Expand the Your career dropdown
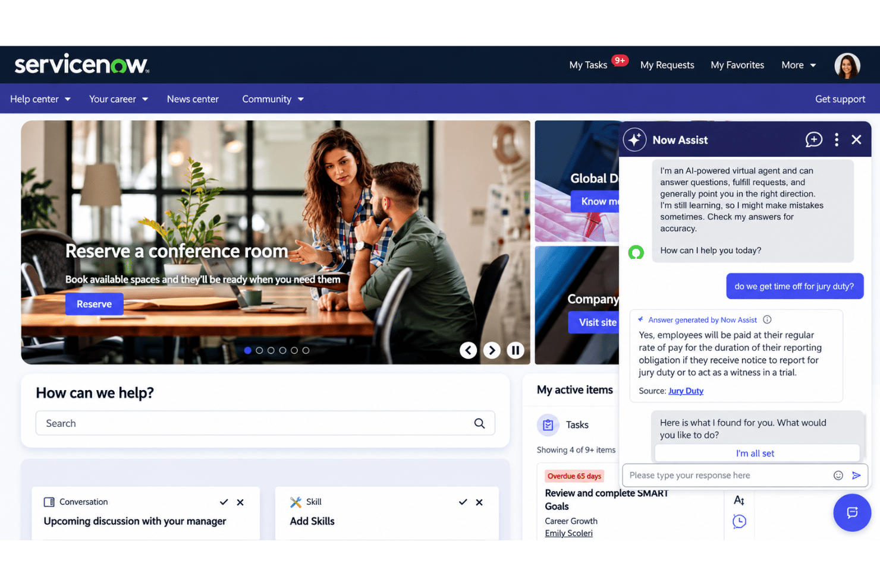This screenshot has height=586, width=880. point(118,99)
